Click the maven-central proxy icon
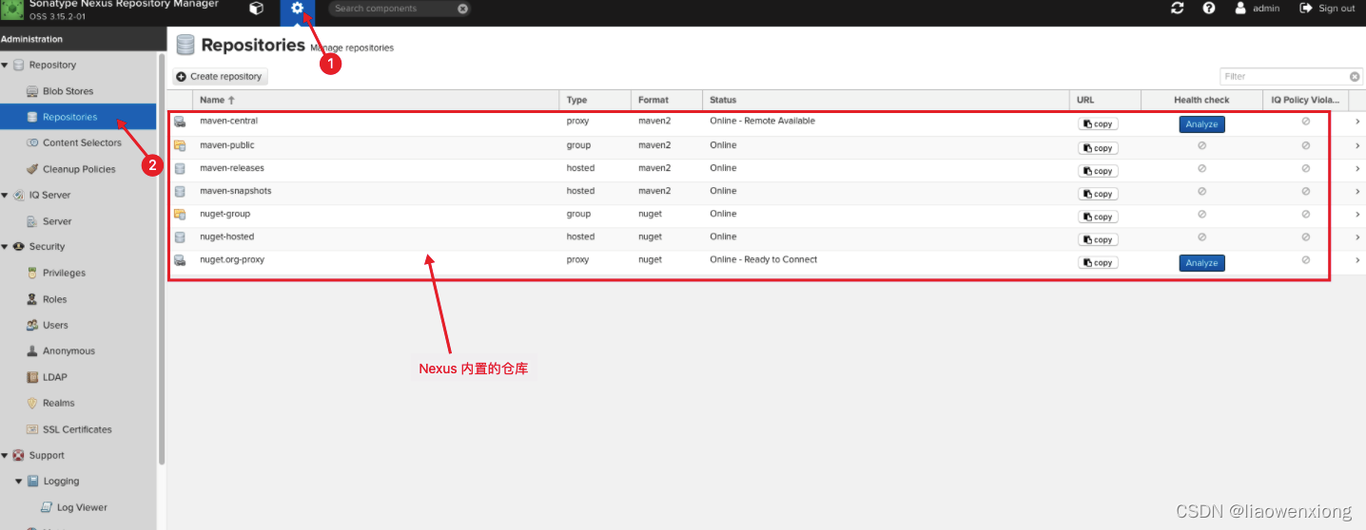 coord(180,122)
